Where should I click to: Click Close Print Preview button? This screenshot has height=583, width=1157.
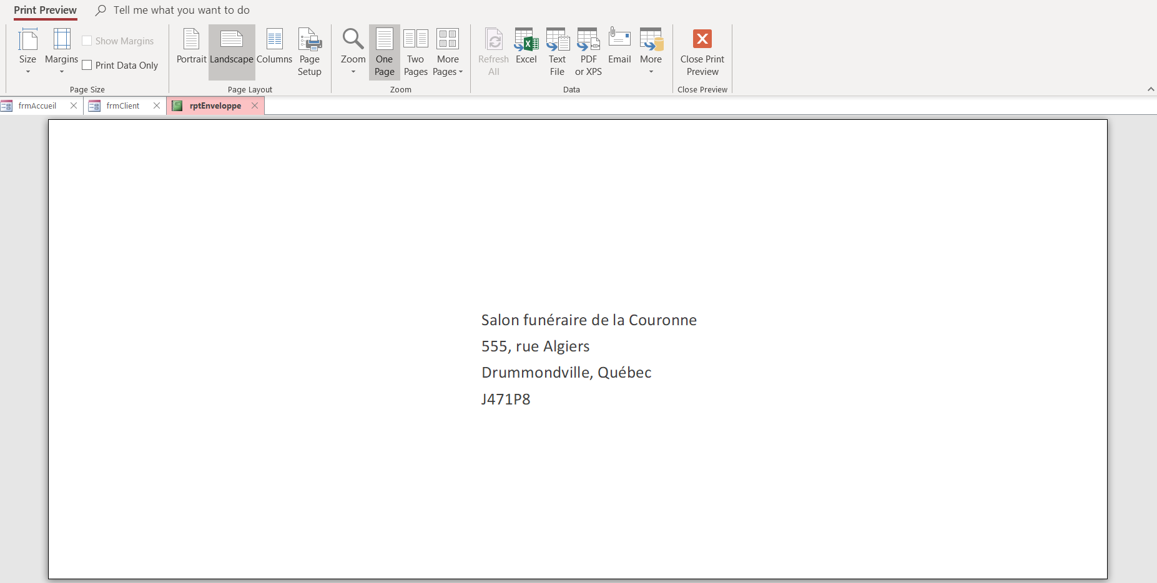coord(702,52)
